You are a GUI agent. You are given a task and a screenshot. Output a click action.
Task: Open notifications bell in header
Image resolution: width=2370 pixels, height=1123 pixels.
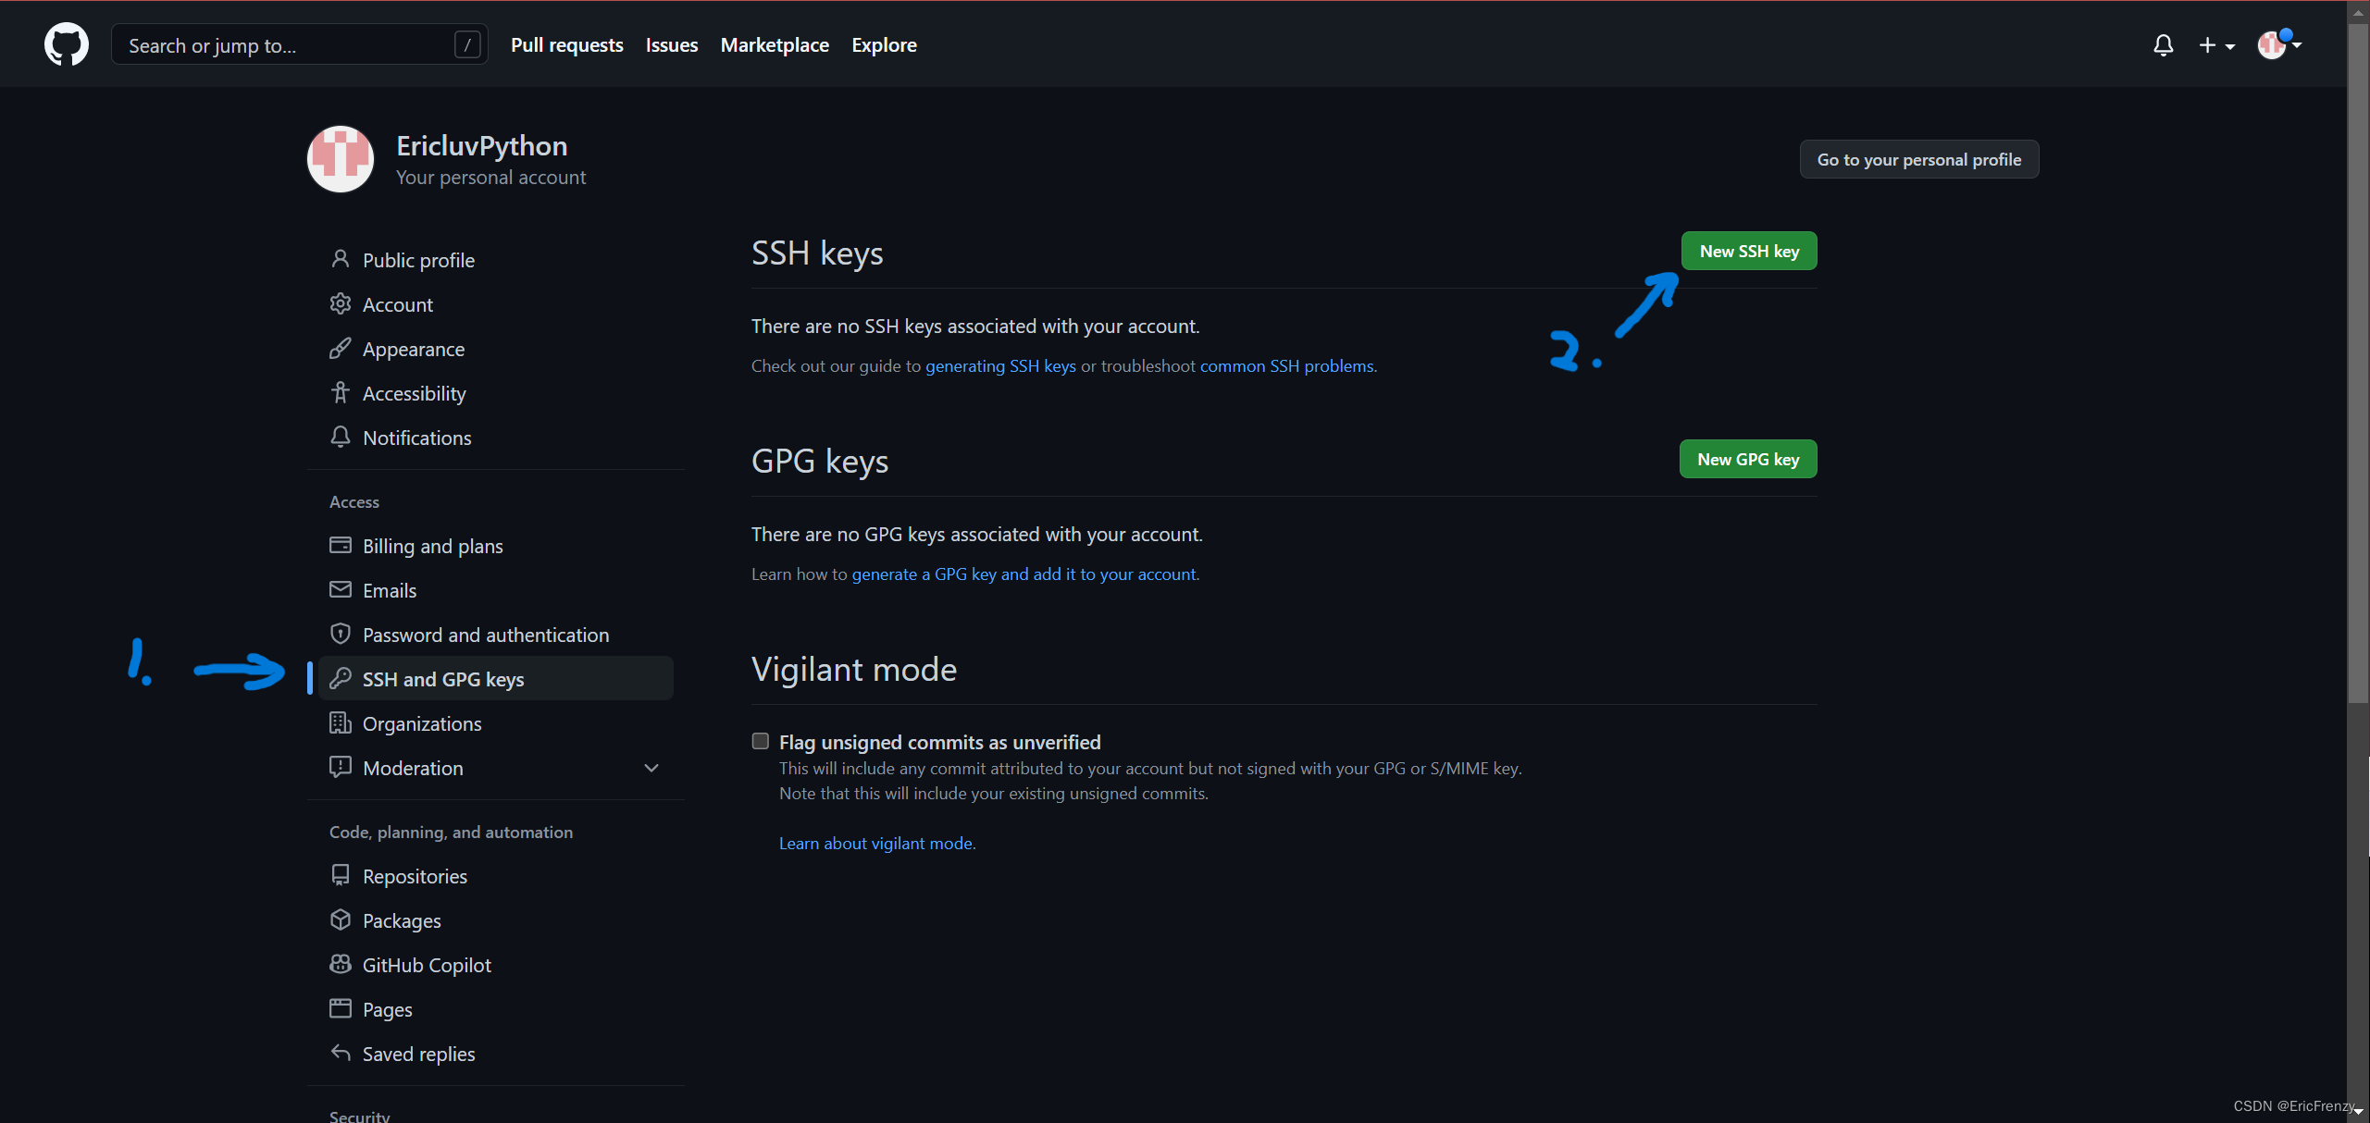click(x=2163, y=44)
